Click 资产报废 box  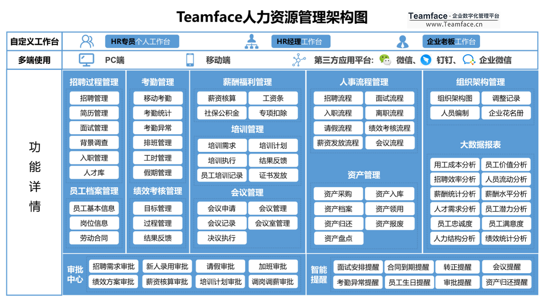coord(389,223)
